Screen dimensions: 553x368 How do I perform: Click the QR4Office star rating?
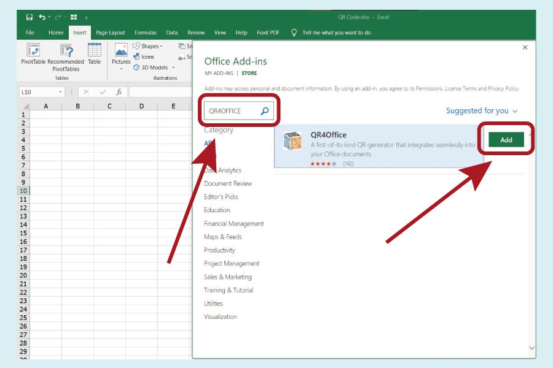click(323, 164)
